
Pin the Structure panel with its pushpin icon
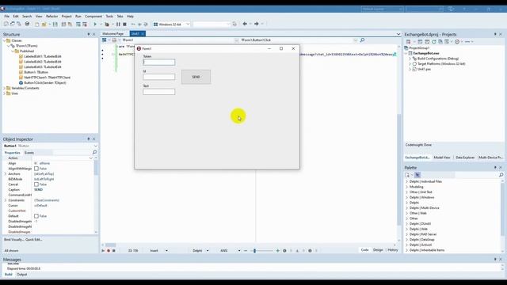click(x=88, y=34)
